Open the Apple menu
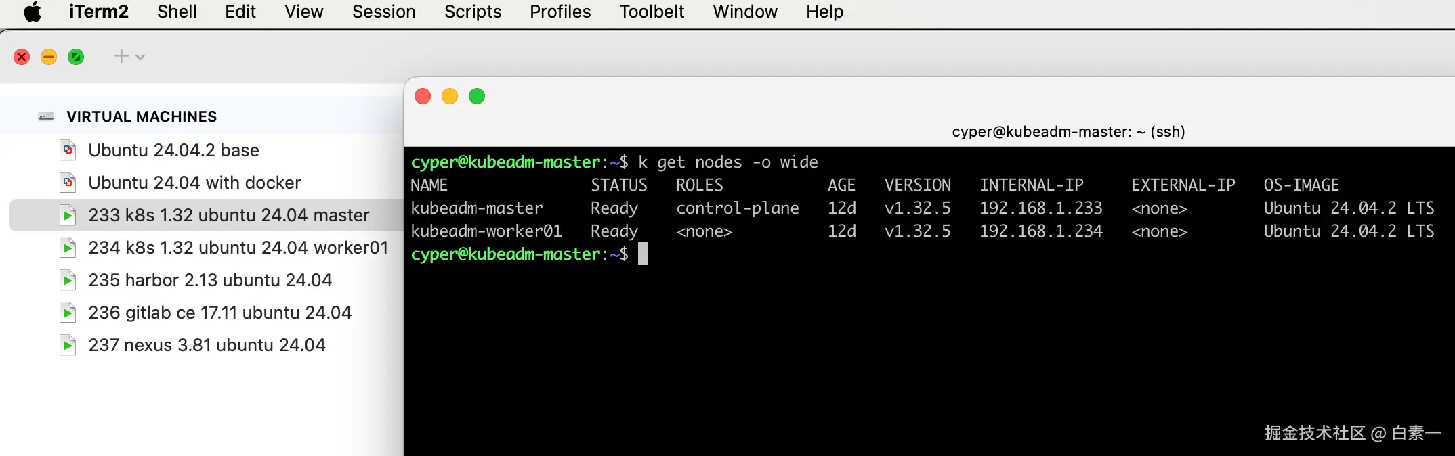Image resolution: width=1455 pixels, height=456 pixels. [33, 12]
